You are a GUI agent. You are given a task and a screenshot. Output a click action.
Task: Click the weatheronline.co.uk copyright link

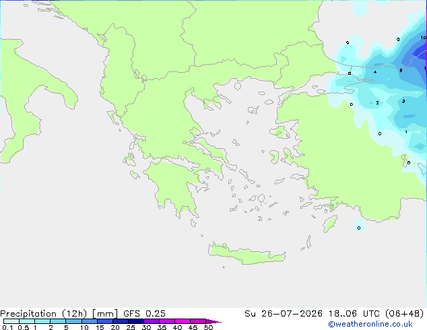370,324
